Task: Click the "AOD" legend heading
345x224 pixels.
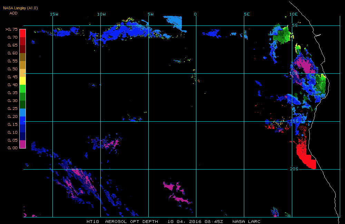Action: tap(13, 13)
